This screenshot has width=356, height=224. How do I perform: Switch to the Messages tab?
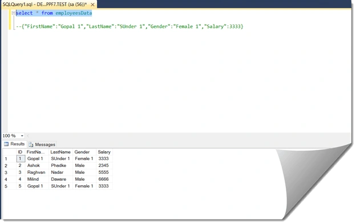click(x=42, y=144)
